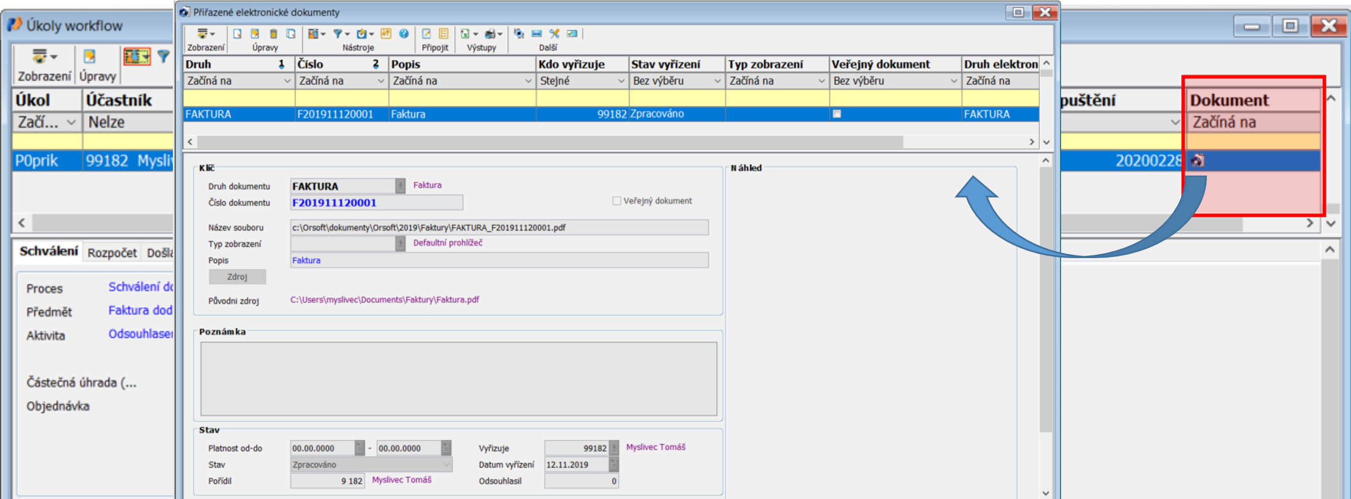Switch to the Rozpočet tab
This screenshot has width=1351, height=499.
[x=112, y=252]
